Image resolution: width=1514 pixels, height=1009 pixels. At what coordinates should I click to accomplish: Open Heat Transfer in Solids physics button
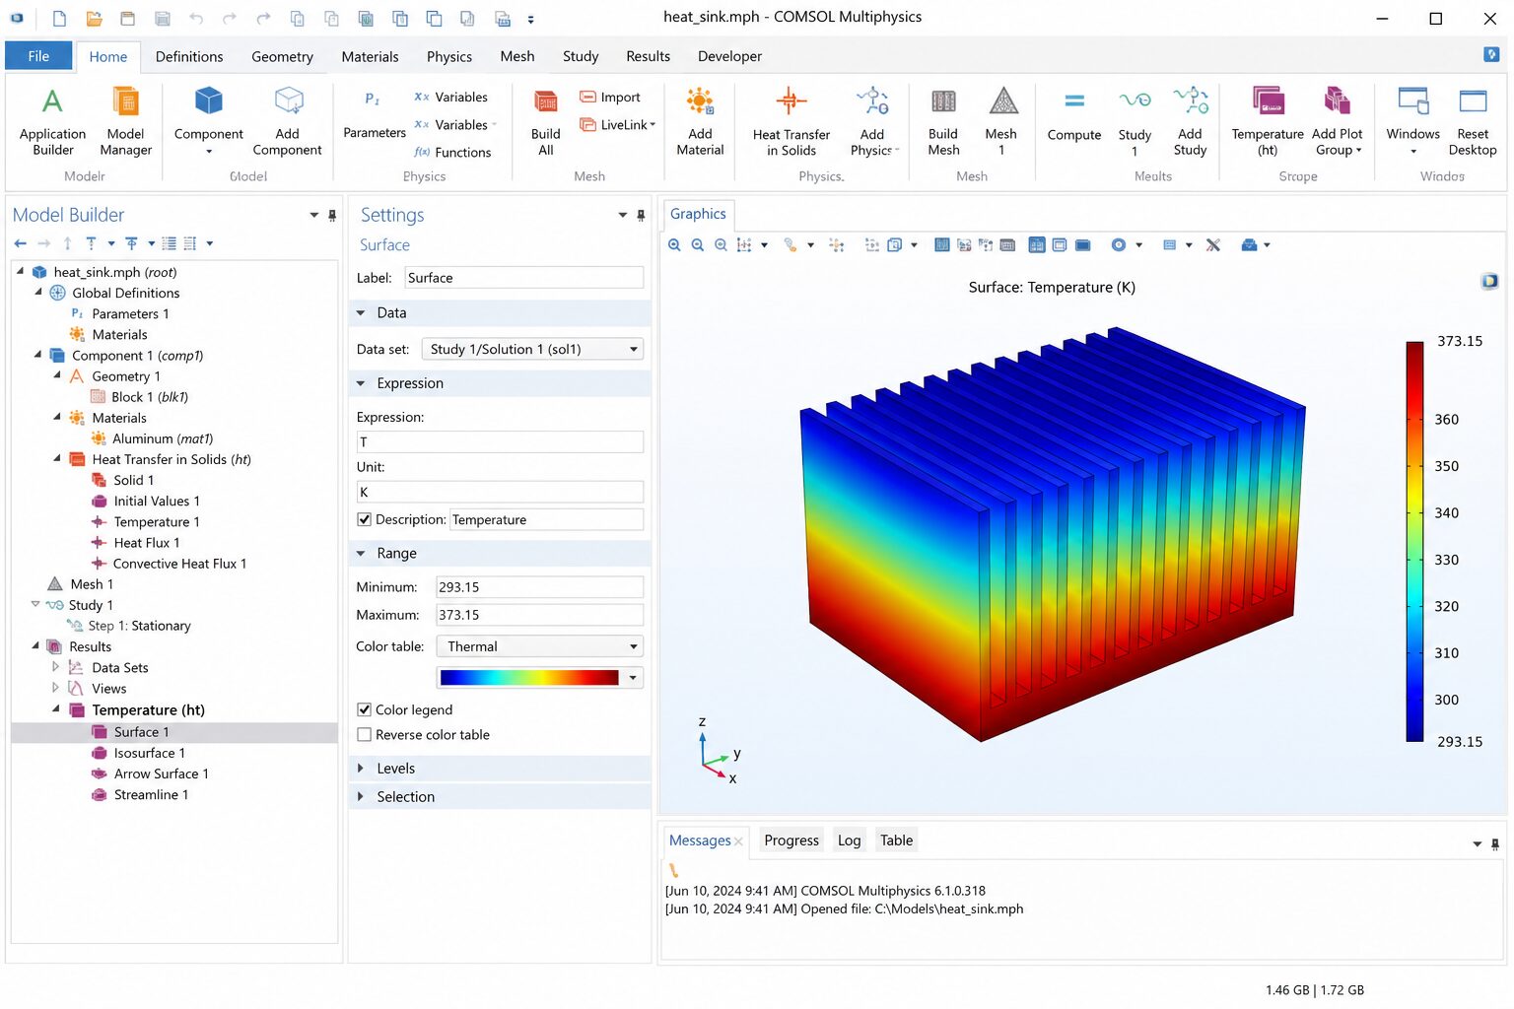pyautogui.click(x=791, y=121)
